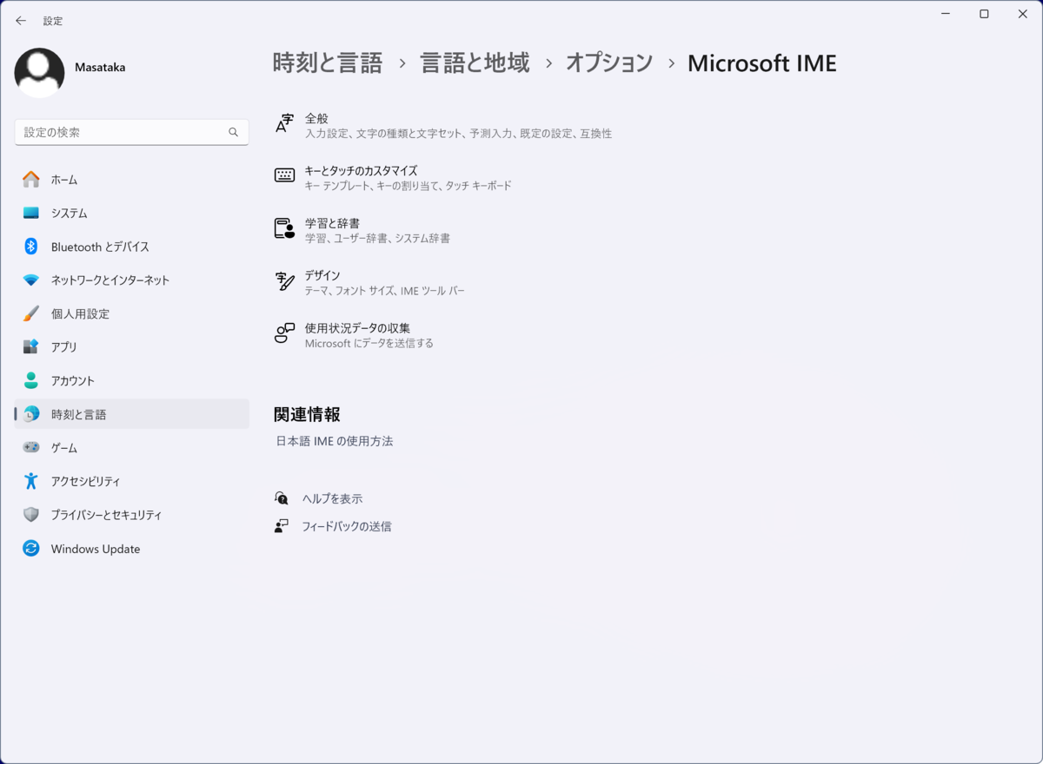Open アクセシビリティ settings
The image size is (1043, 764).
coord(132,481)
